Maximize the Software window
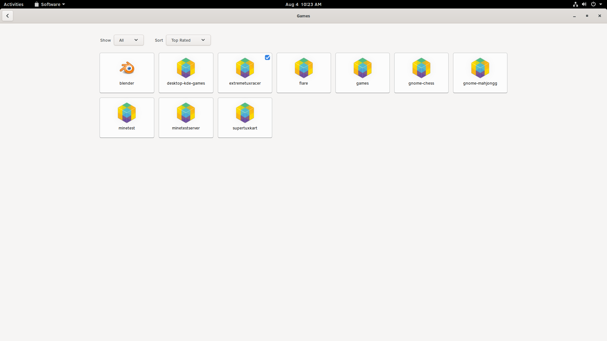The width and height of the screenshot is (607, 341). [x=587, y=16]
